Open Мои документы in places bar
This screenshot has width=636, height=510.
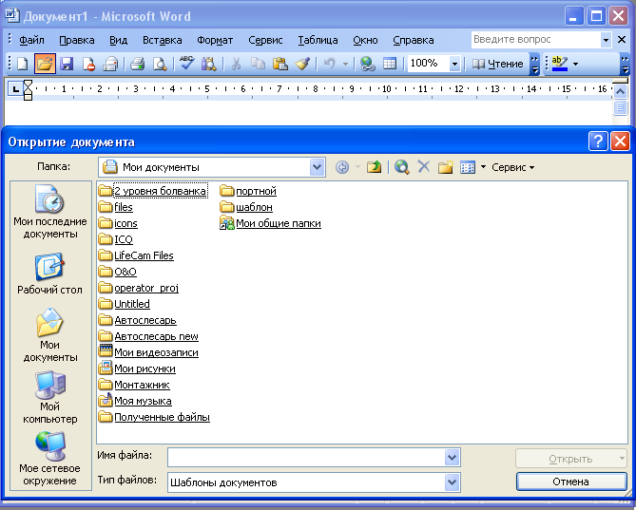coord(49,335)
